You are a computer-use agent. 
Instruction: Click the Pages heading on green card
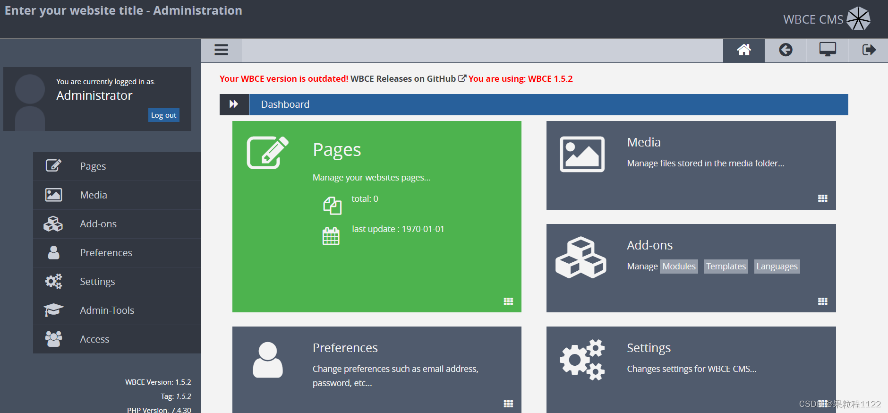[x=337, y=150]
